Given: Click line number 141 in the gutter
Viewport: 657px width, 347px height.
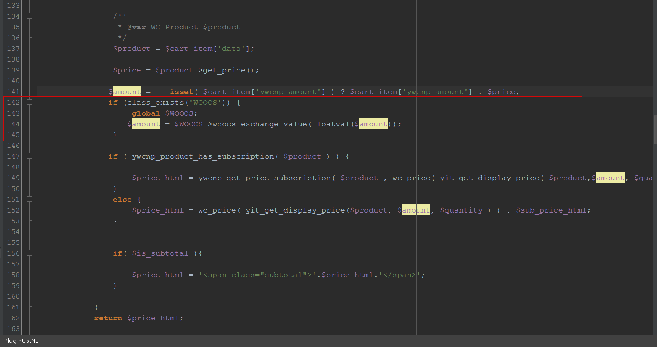Looking at the screenshot, I should tap(13, 92).
